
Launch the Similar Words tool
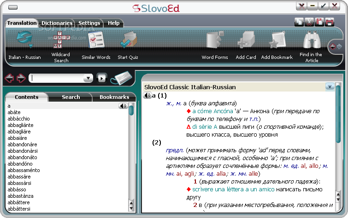pyautogui.click(x=96, y=46)
